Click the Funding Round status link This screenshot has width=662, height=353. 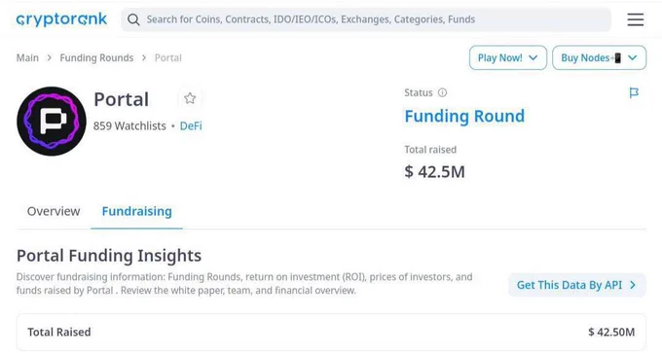(464, 116)
